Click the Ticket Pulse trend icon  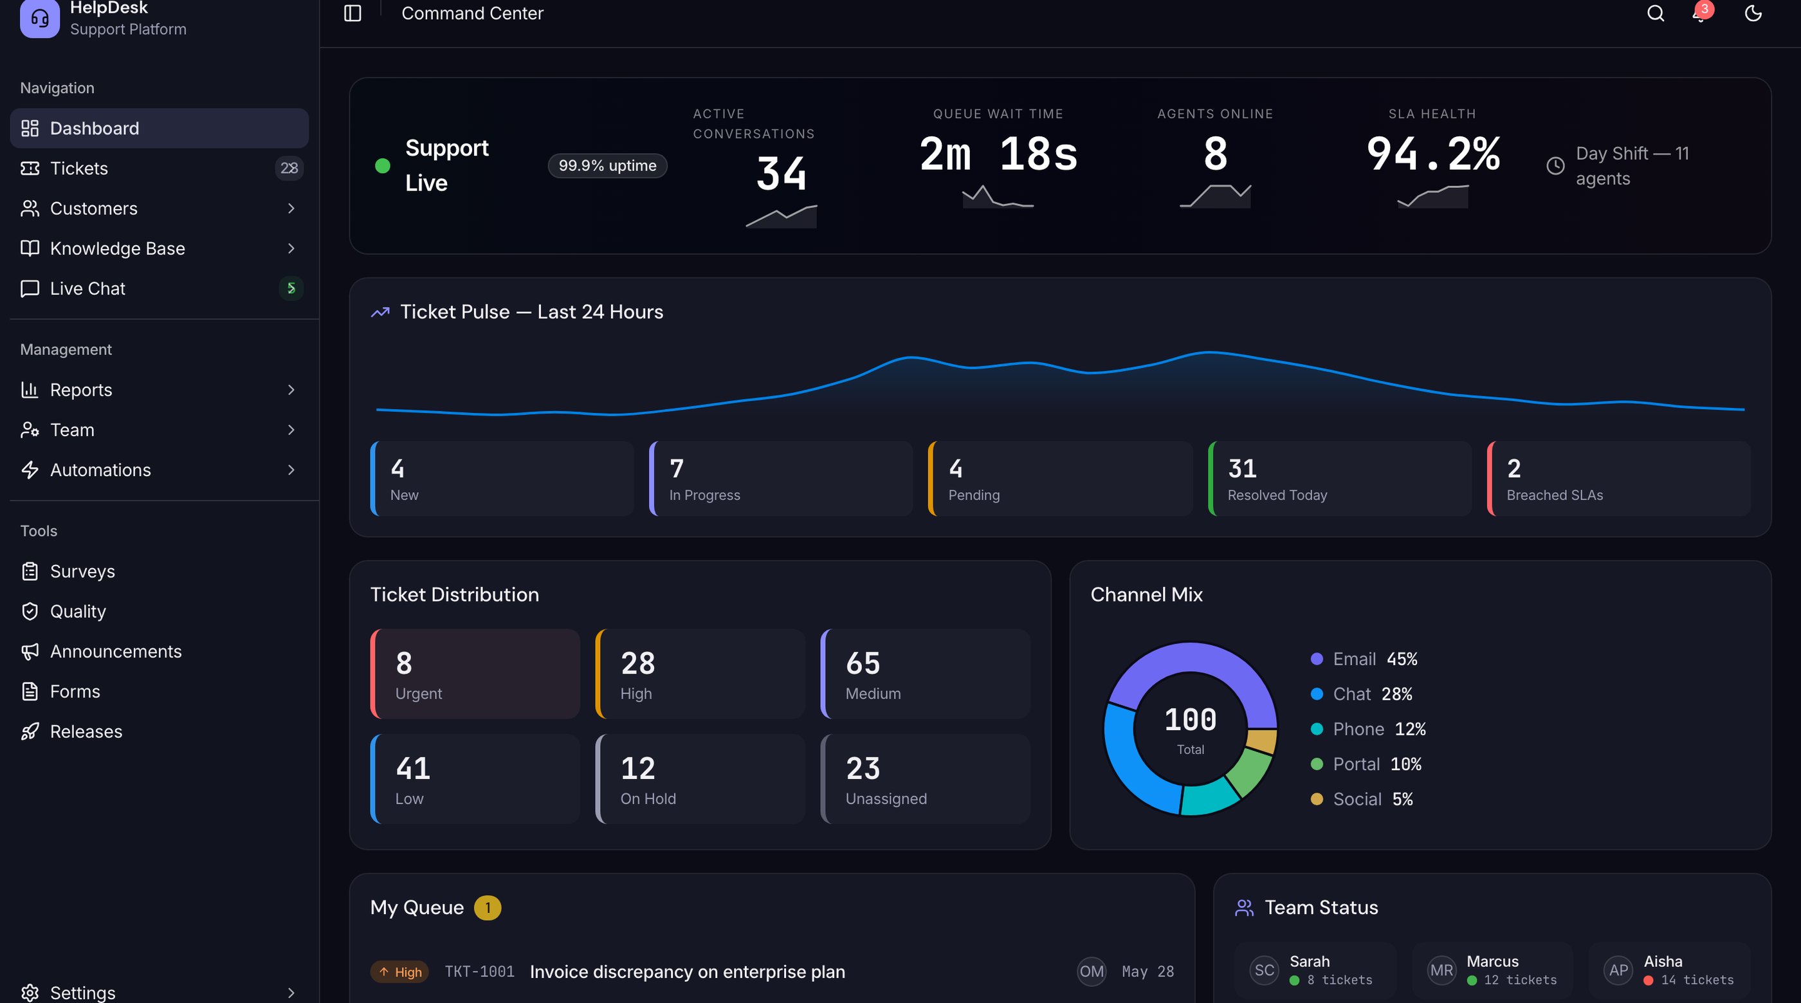pos(379,312)
